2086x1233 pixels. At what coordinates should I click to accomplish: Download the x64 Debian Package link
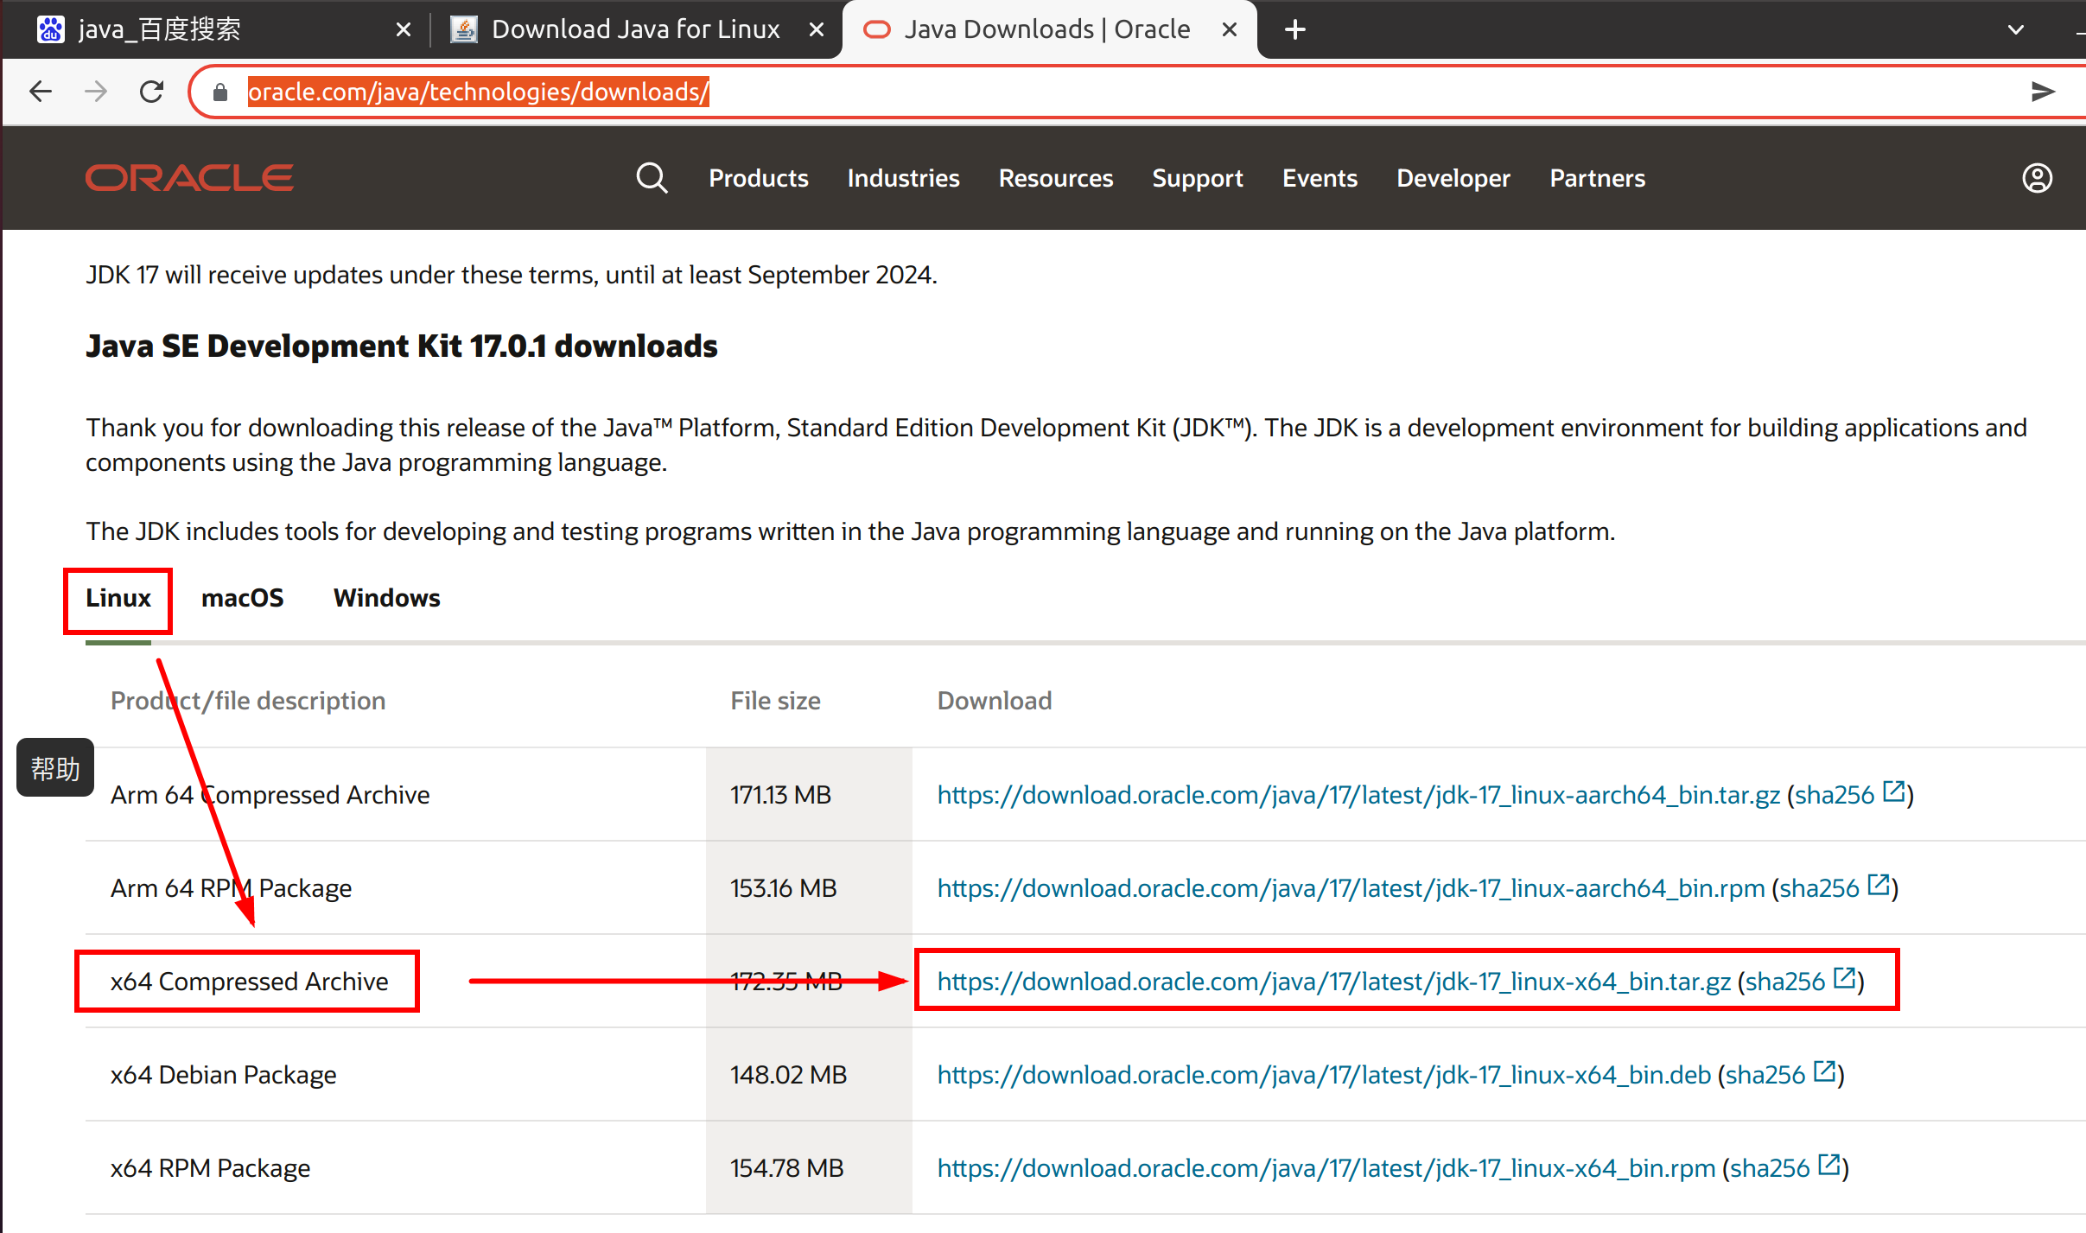pyautogui.click(x=1324, y=1075)
